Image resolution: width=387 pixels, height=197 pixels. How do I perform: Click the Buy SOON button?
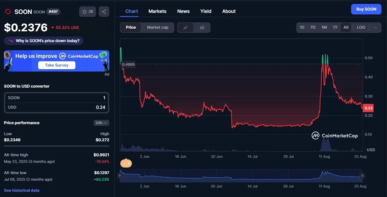(x=366, y=9)
